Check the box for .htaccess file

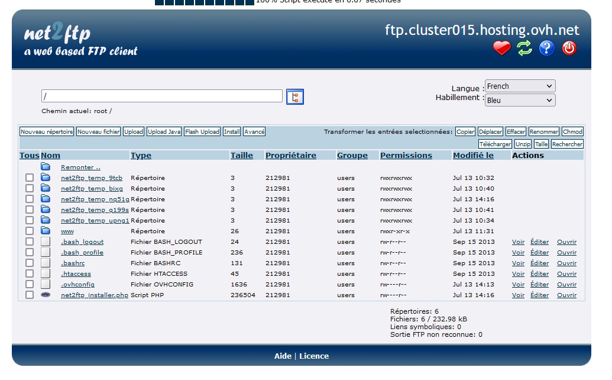tap(30, 273)
